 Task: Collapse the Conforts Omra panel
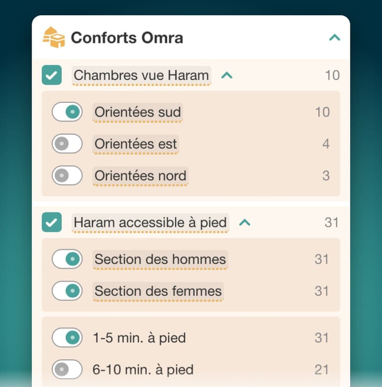pos(335,37)
